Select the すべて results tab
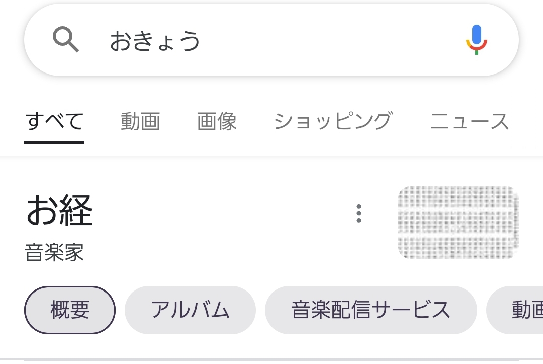 pyautogui.click(x=54, y=122)
